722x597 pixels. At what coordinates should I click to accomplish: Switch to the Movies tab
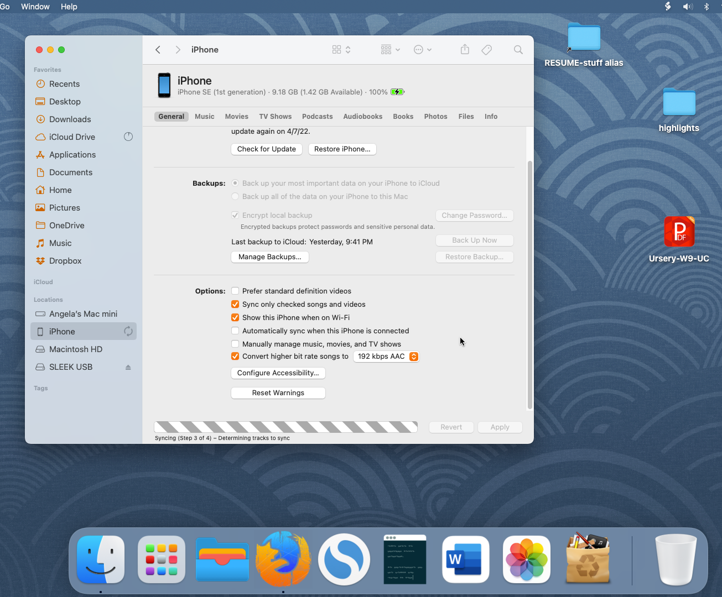pyautogui.click(x=237, y=117)
